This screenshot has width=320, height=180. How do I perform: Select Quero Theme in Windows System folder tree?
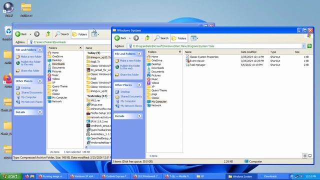point(159,90)
